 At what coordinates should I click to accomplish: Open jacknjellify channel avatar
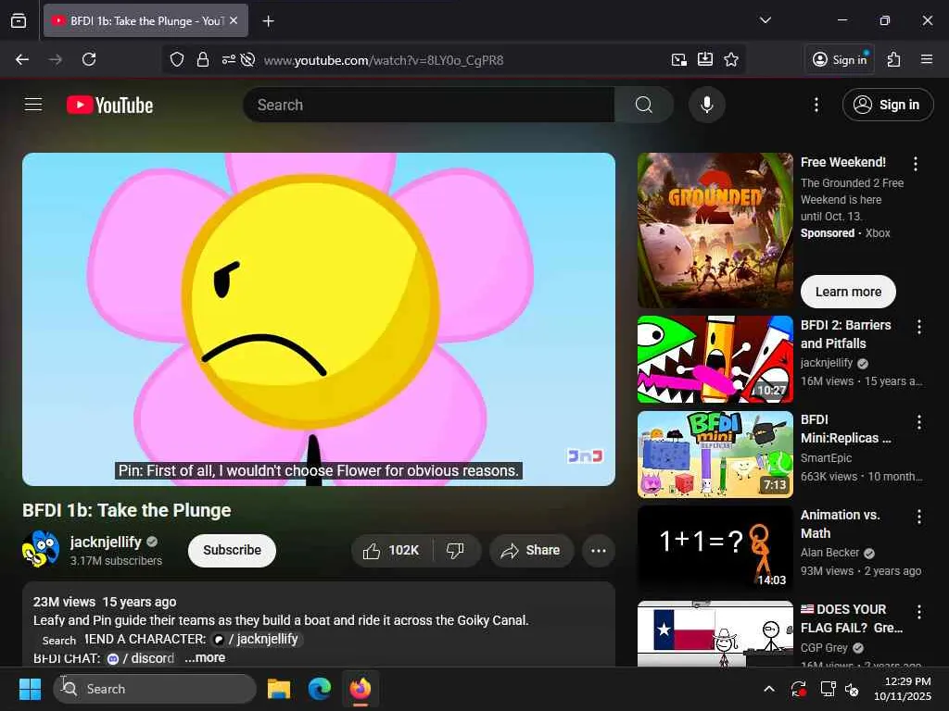tap(41, 549)
